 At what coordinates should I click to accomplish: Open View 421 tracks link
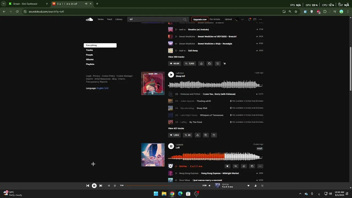176,128
